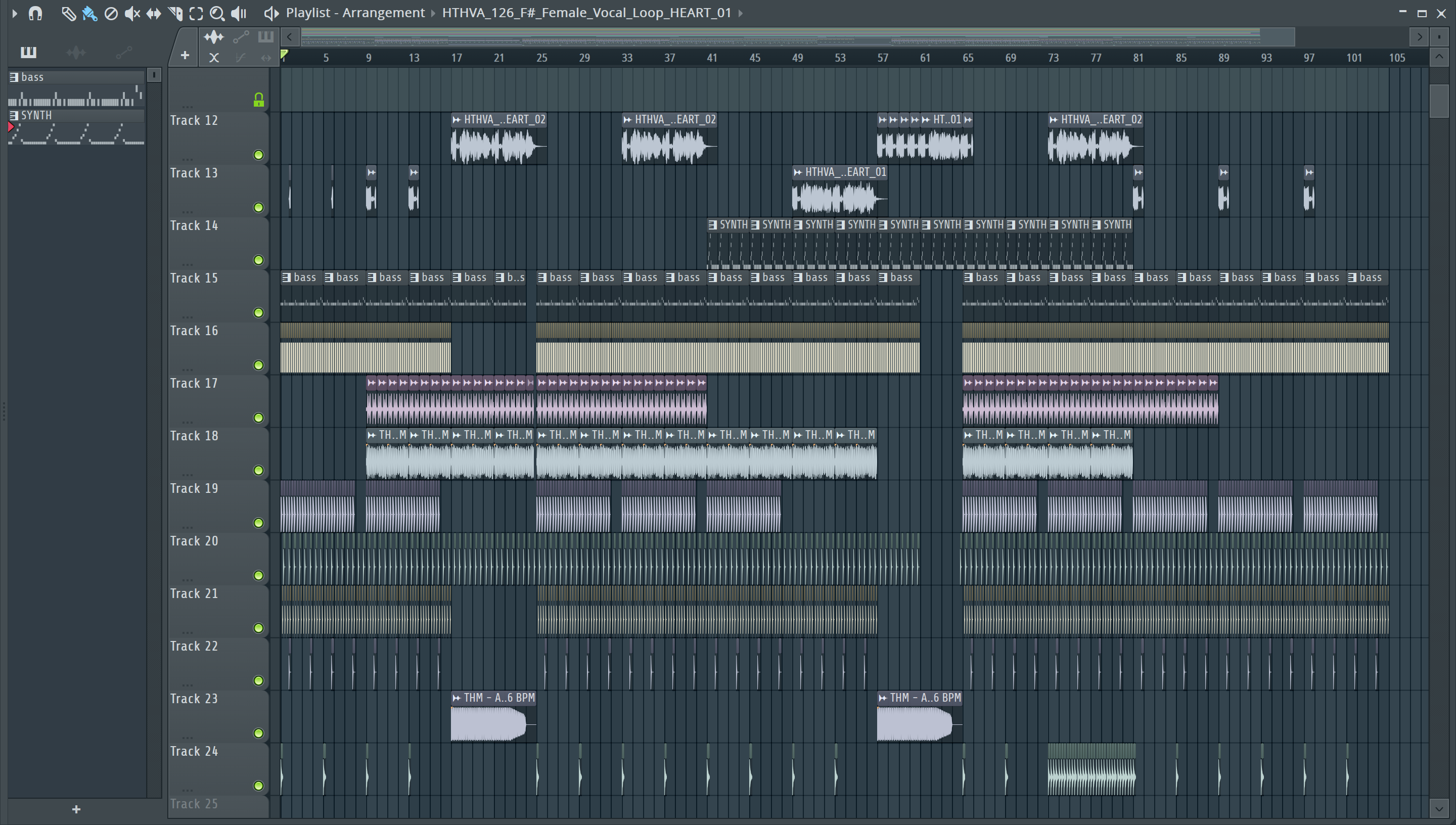
Task: Mute Track 12 via its green light
Action: pos(258,155)
